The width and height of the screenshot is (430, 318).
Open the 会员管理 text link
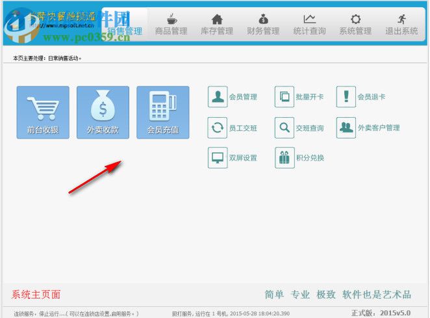(x=243, y=97)
